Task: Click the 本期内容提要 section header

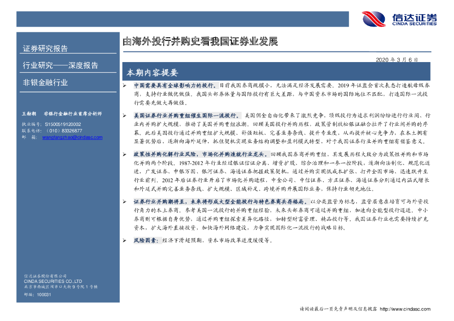Action: pyautogui.click(x=153, y=73)
